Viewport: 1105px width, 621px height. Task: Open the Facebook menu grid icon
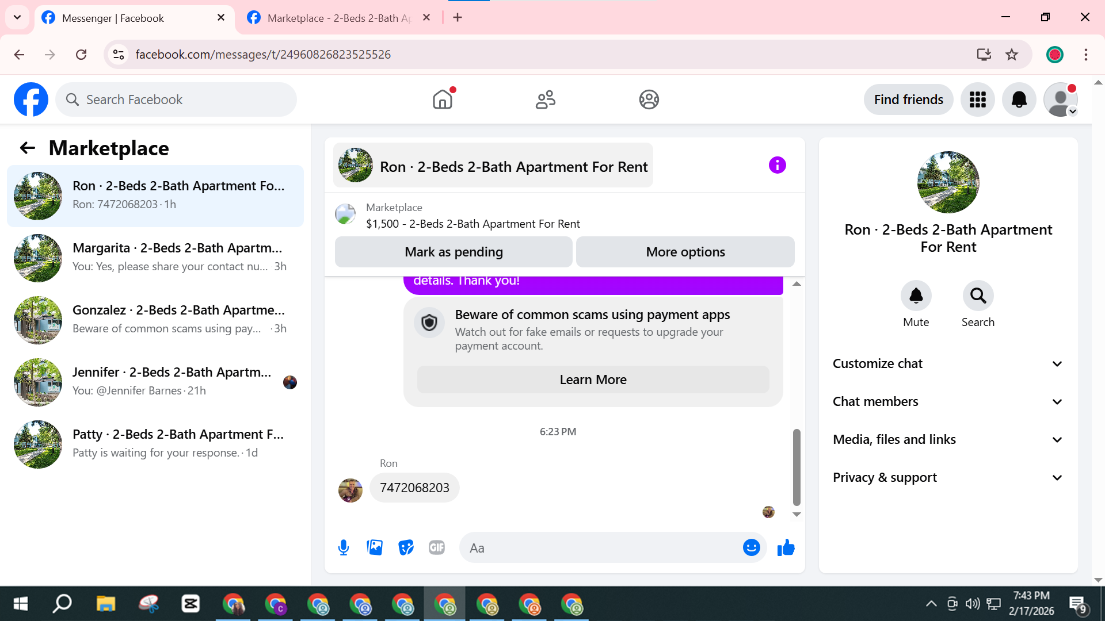pos(977,99)
